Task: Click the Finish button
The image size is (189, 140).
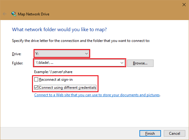Action: (x=150, y=133)
